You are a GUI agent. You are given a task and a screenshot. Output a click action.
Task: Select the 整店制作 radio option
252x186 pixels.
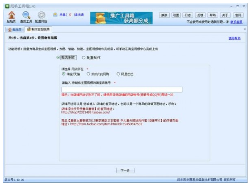(58, 57)
